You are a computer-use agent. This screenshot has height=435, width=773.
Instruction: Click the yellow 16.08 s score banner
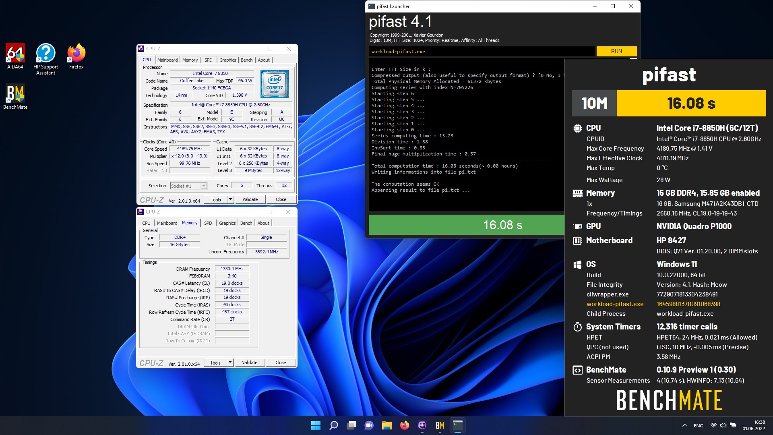(691, 103)
